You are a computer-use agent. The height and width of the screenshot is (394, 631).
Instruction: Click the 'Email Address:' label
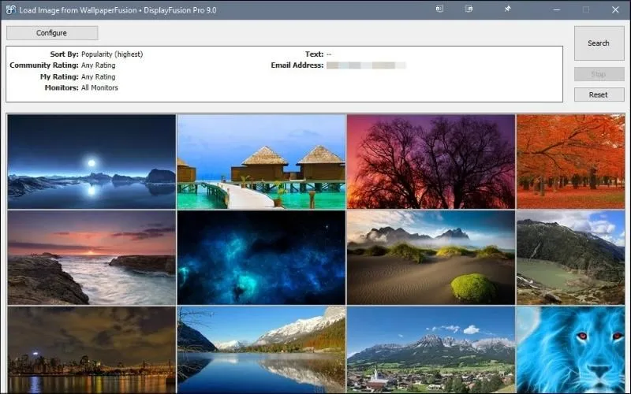[x=297, y=65]
